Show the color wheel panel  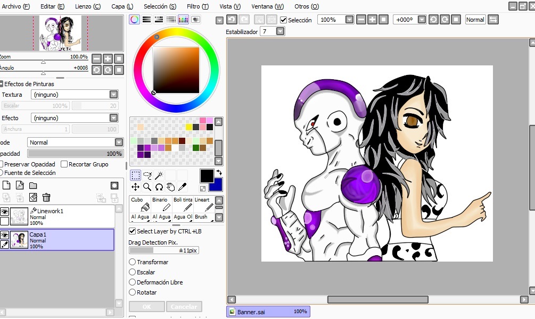click(x=135, y=20)
